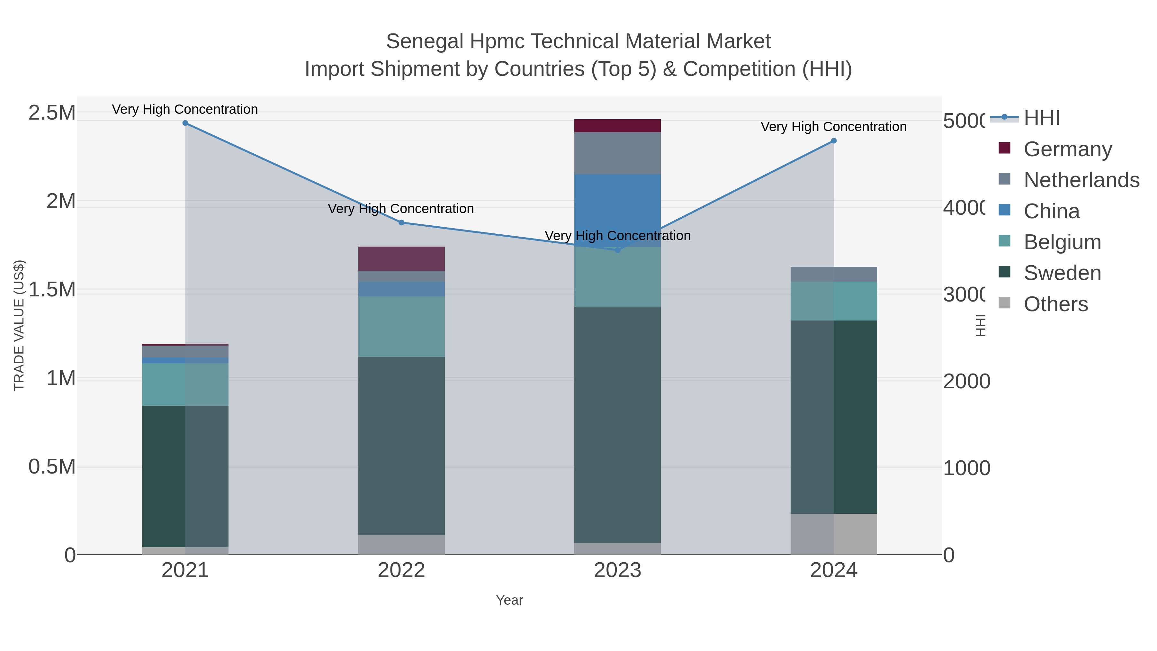This screenshot has width=1157, height=651.
Task: Click the 'Year' x-axis title
Action: pos(509,600)
